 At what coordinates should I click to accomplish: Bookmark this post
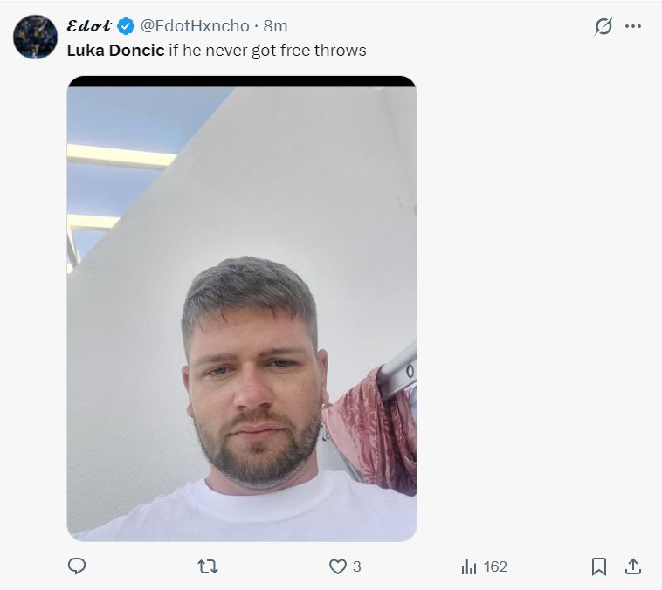click(598, 566)
